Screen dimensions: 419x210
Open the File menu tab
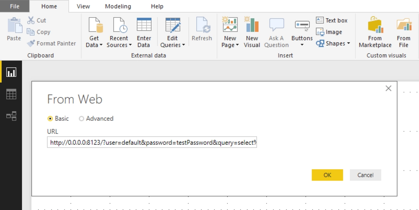click(15, 7)
